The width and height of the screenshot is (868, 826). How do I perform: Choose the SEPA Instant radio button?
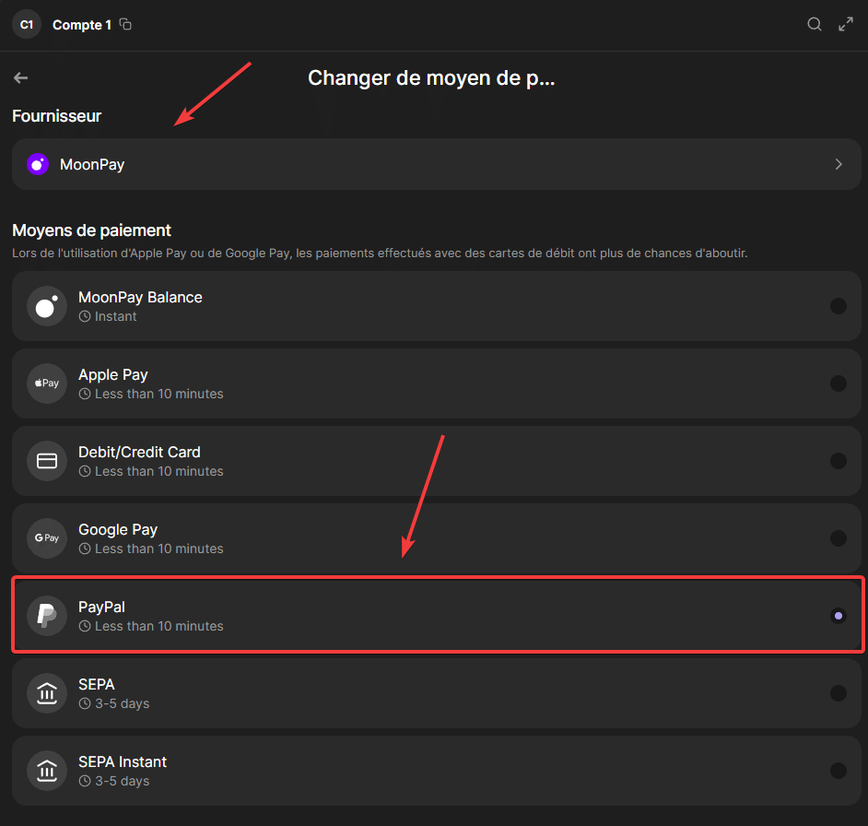coord(839,771)
